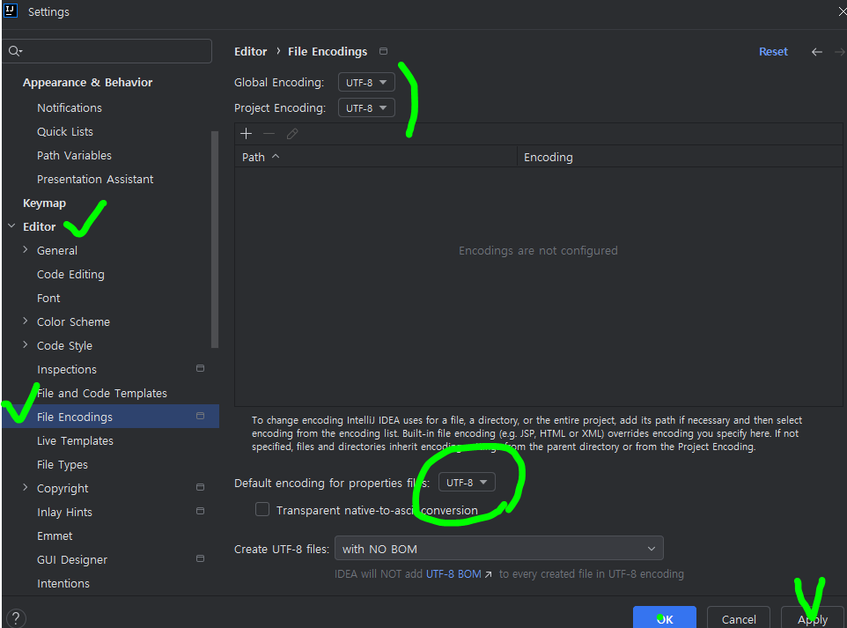This screenshot has width=847, height=628.
Task: Open Code Editing settings page
Action: click(x=70, y=274)
